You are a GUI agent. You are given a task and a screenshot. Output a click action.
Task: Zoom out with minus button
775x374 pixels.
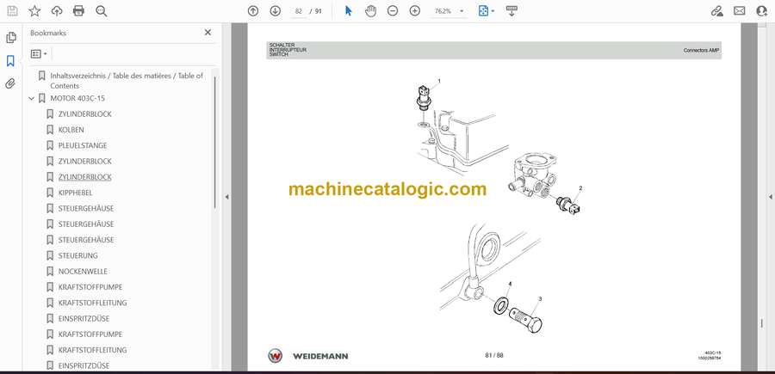point(393,11)
